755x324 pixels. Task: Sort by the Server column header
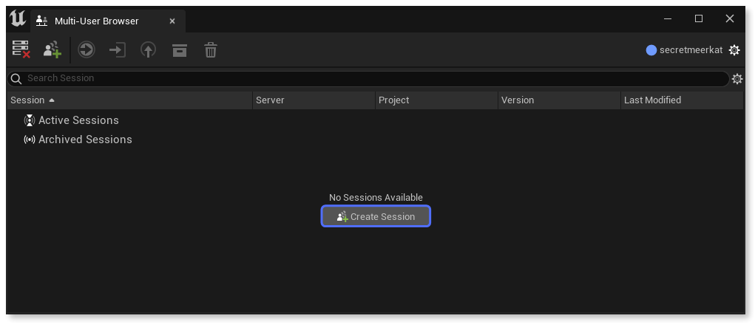[x=314, y=100]
